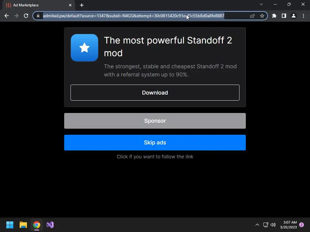This screenshot has width=310, height=232.
Task: Open notifications badge showing 2
Action: click(302, 225)
